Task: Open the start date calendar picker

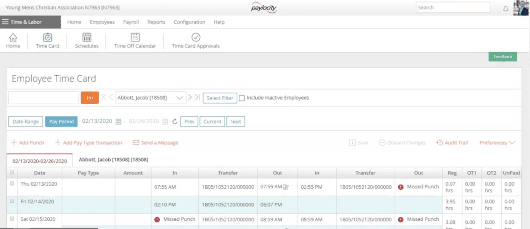Action: pyautogui.click(x=118, y=121)
